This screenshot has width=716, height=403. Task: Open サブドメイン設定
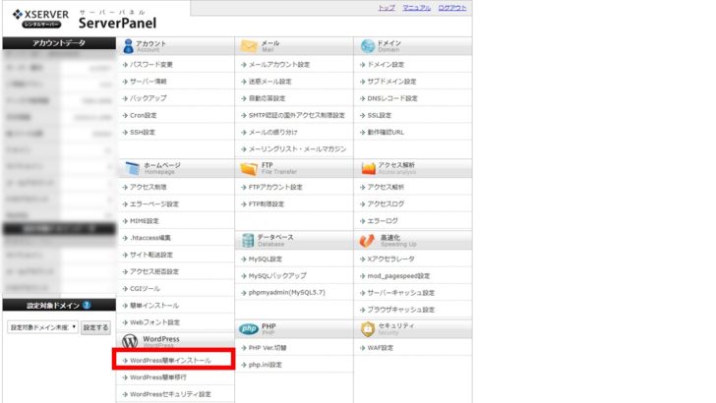[x=391, y=82]
